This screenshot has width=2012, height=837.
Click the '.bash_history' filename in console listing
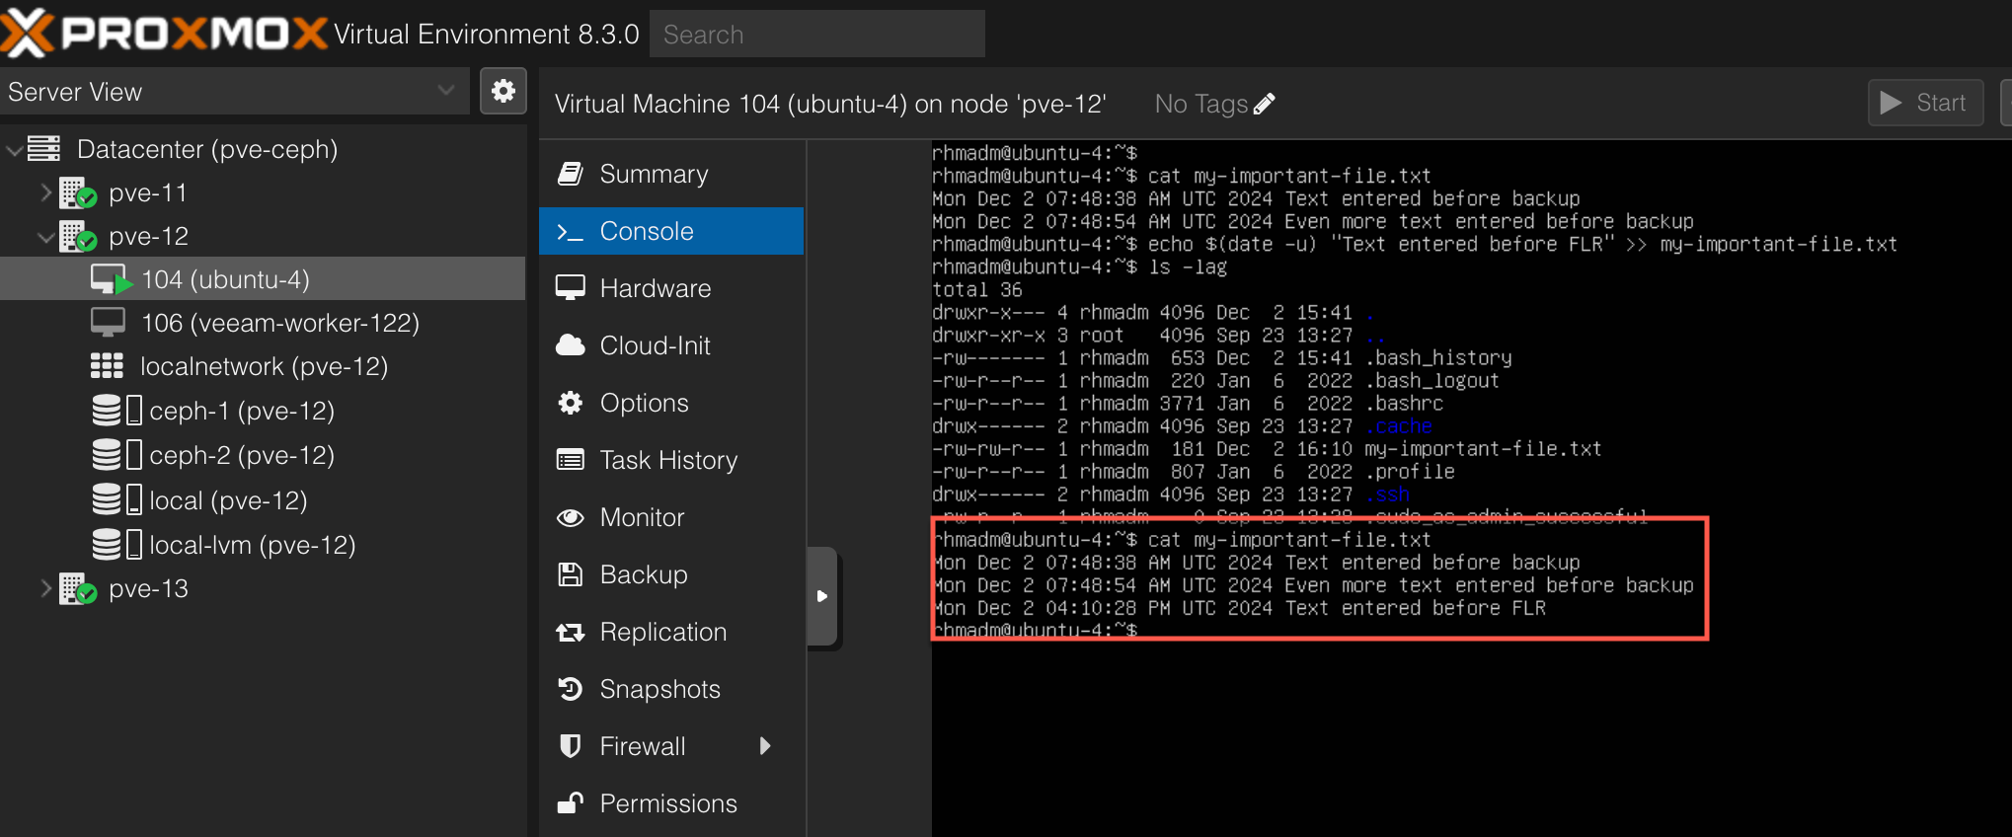pyautogui.click(x=1439, y=358)
